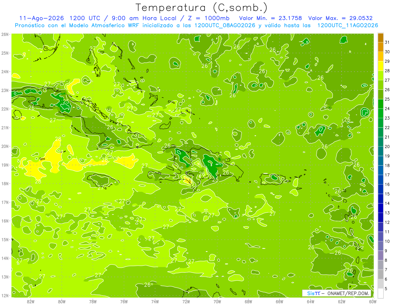Click the color bar label "17"
This screenshot has width=396, height=306.
(x=387, y=175)
